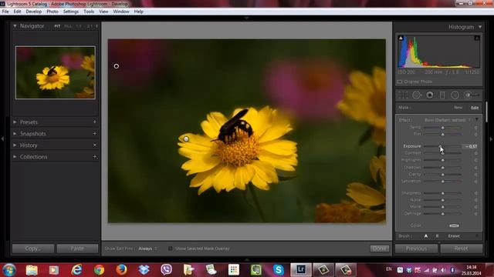The height and width of the screenshot is (277, 494).
Task: Click the Navigator preview thumbnail
Action: pos(56,72)
